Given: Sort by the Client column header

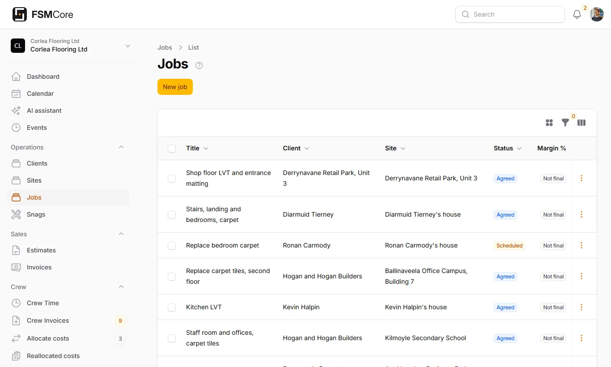Looking at the screenshot, I should pos(296,148).
